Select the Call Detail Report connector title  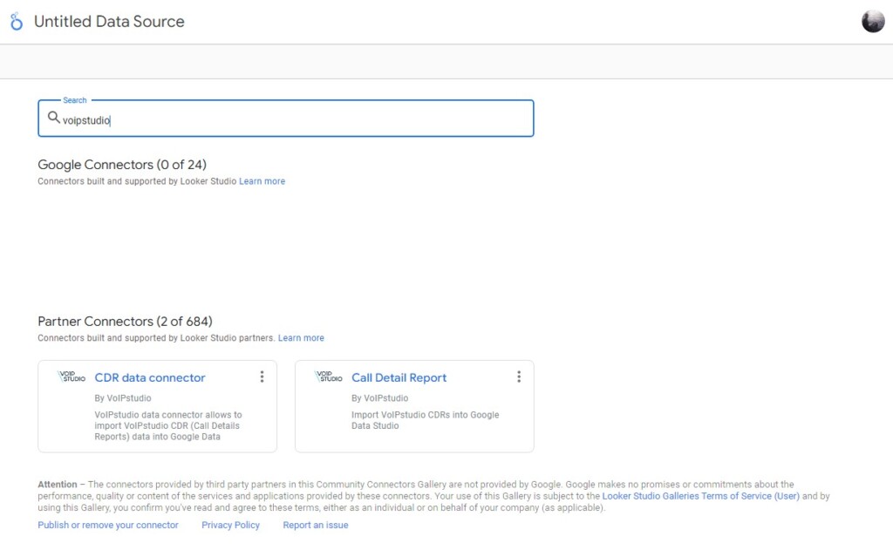point(399,377)
